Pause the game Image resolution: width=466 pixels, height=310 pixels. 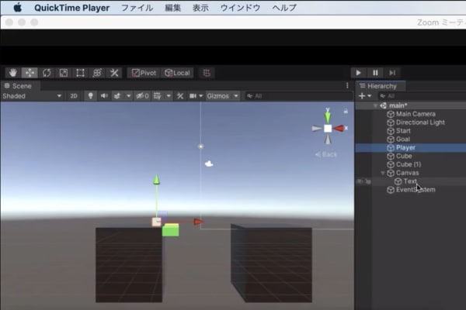[375, 73]
